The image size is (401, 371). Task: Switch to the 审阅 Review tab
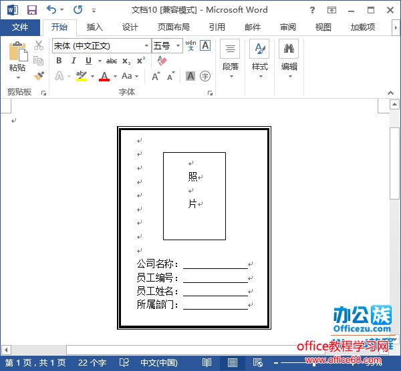coord(288,27)
